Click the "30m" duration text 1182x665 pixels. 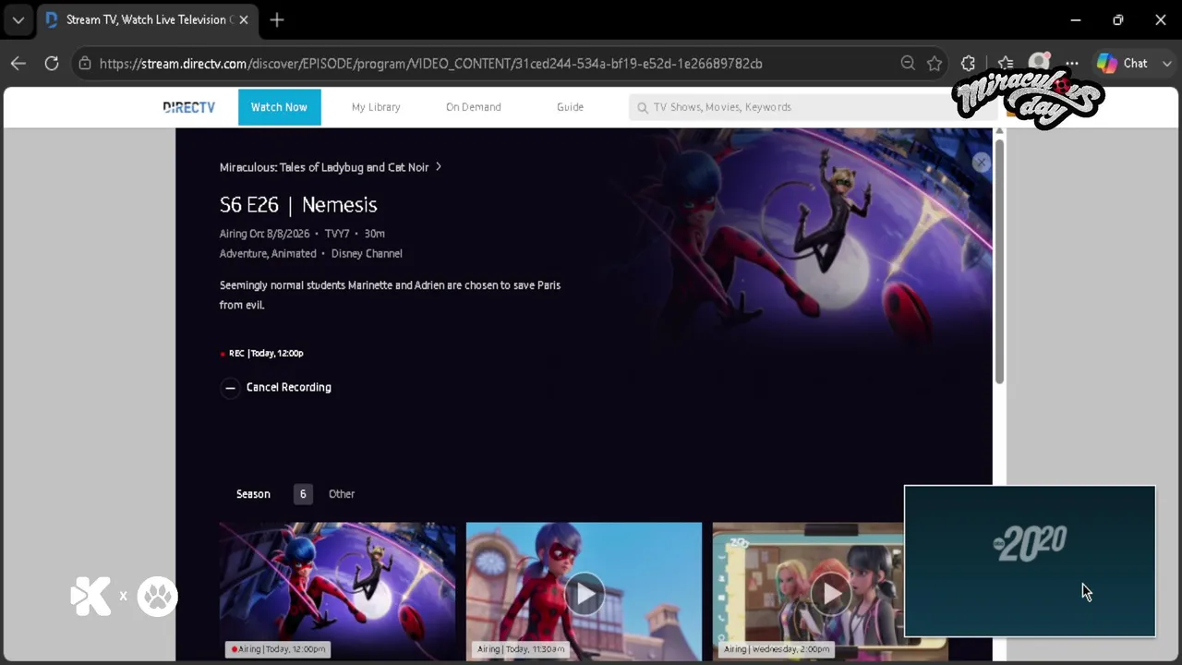[x=374, y=234]
